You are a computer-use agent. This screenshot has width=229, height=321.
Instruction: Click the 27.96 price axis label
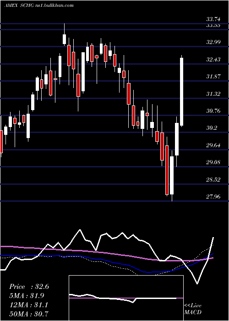213,197
